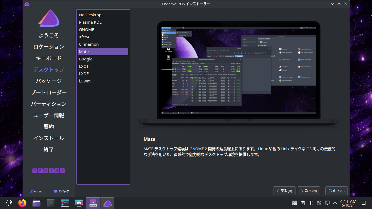
Task: Click the ロケーション step in the sidebar
Action: pyautogui.click(x=49, y=47)
